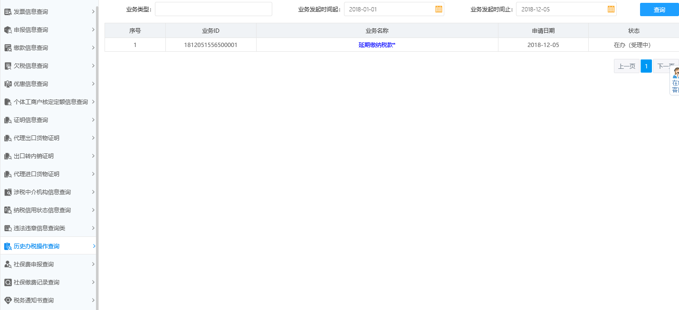The image size is (679, 310).
Task: Expand the 欠税信息查询 chevron
Action: (x=93, y=66)
